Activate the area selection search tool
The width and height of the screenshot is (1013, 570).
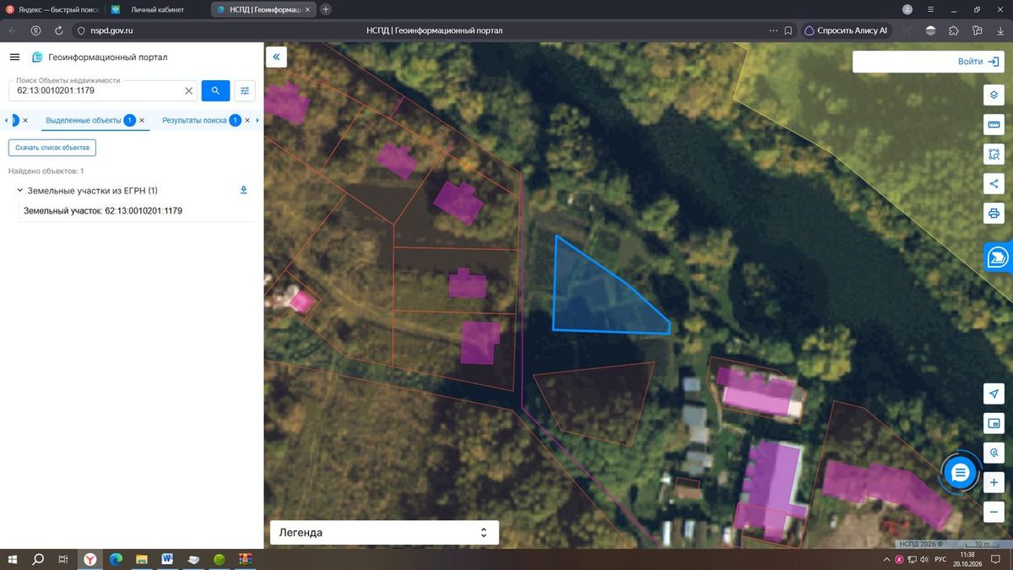[x=994, y=155]
